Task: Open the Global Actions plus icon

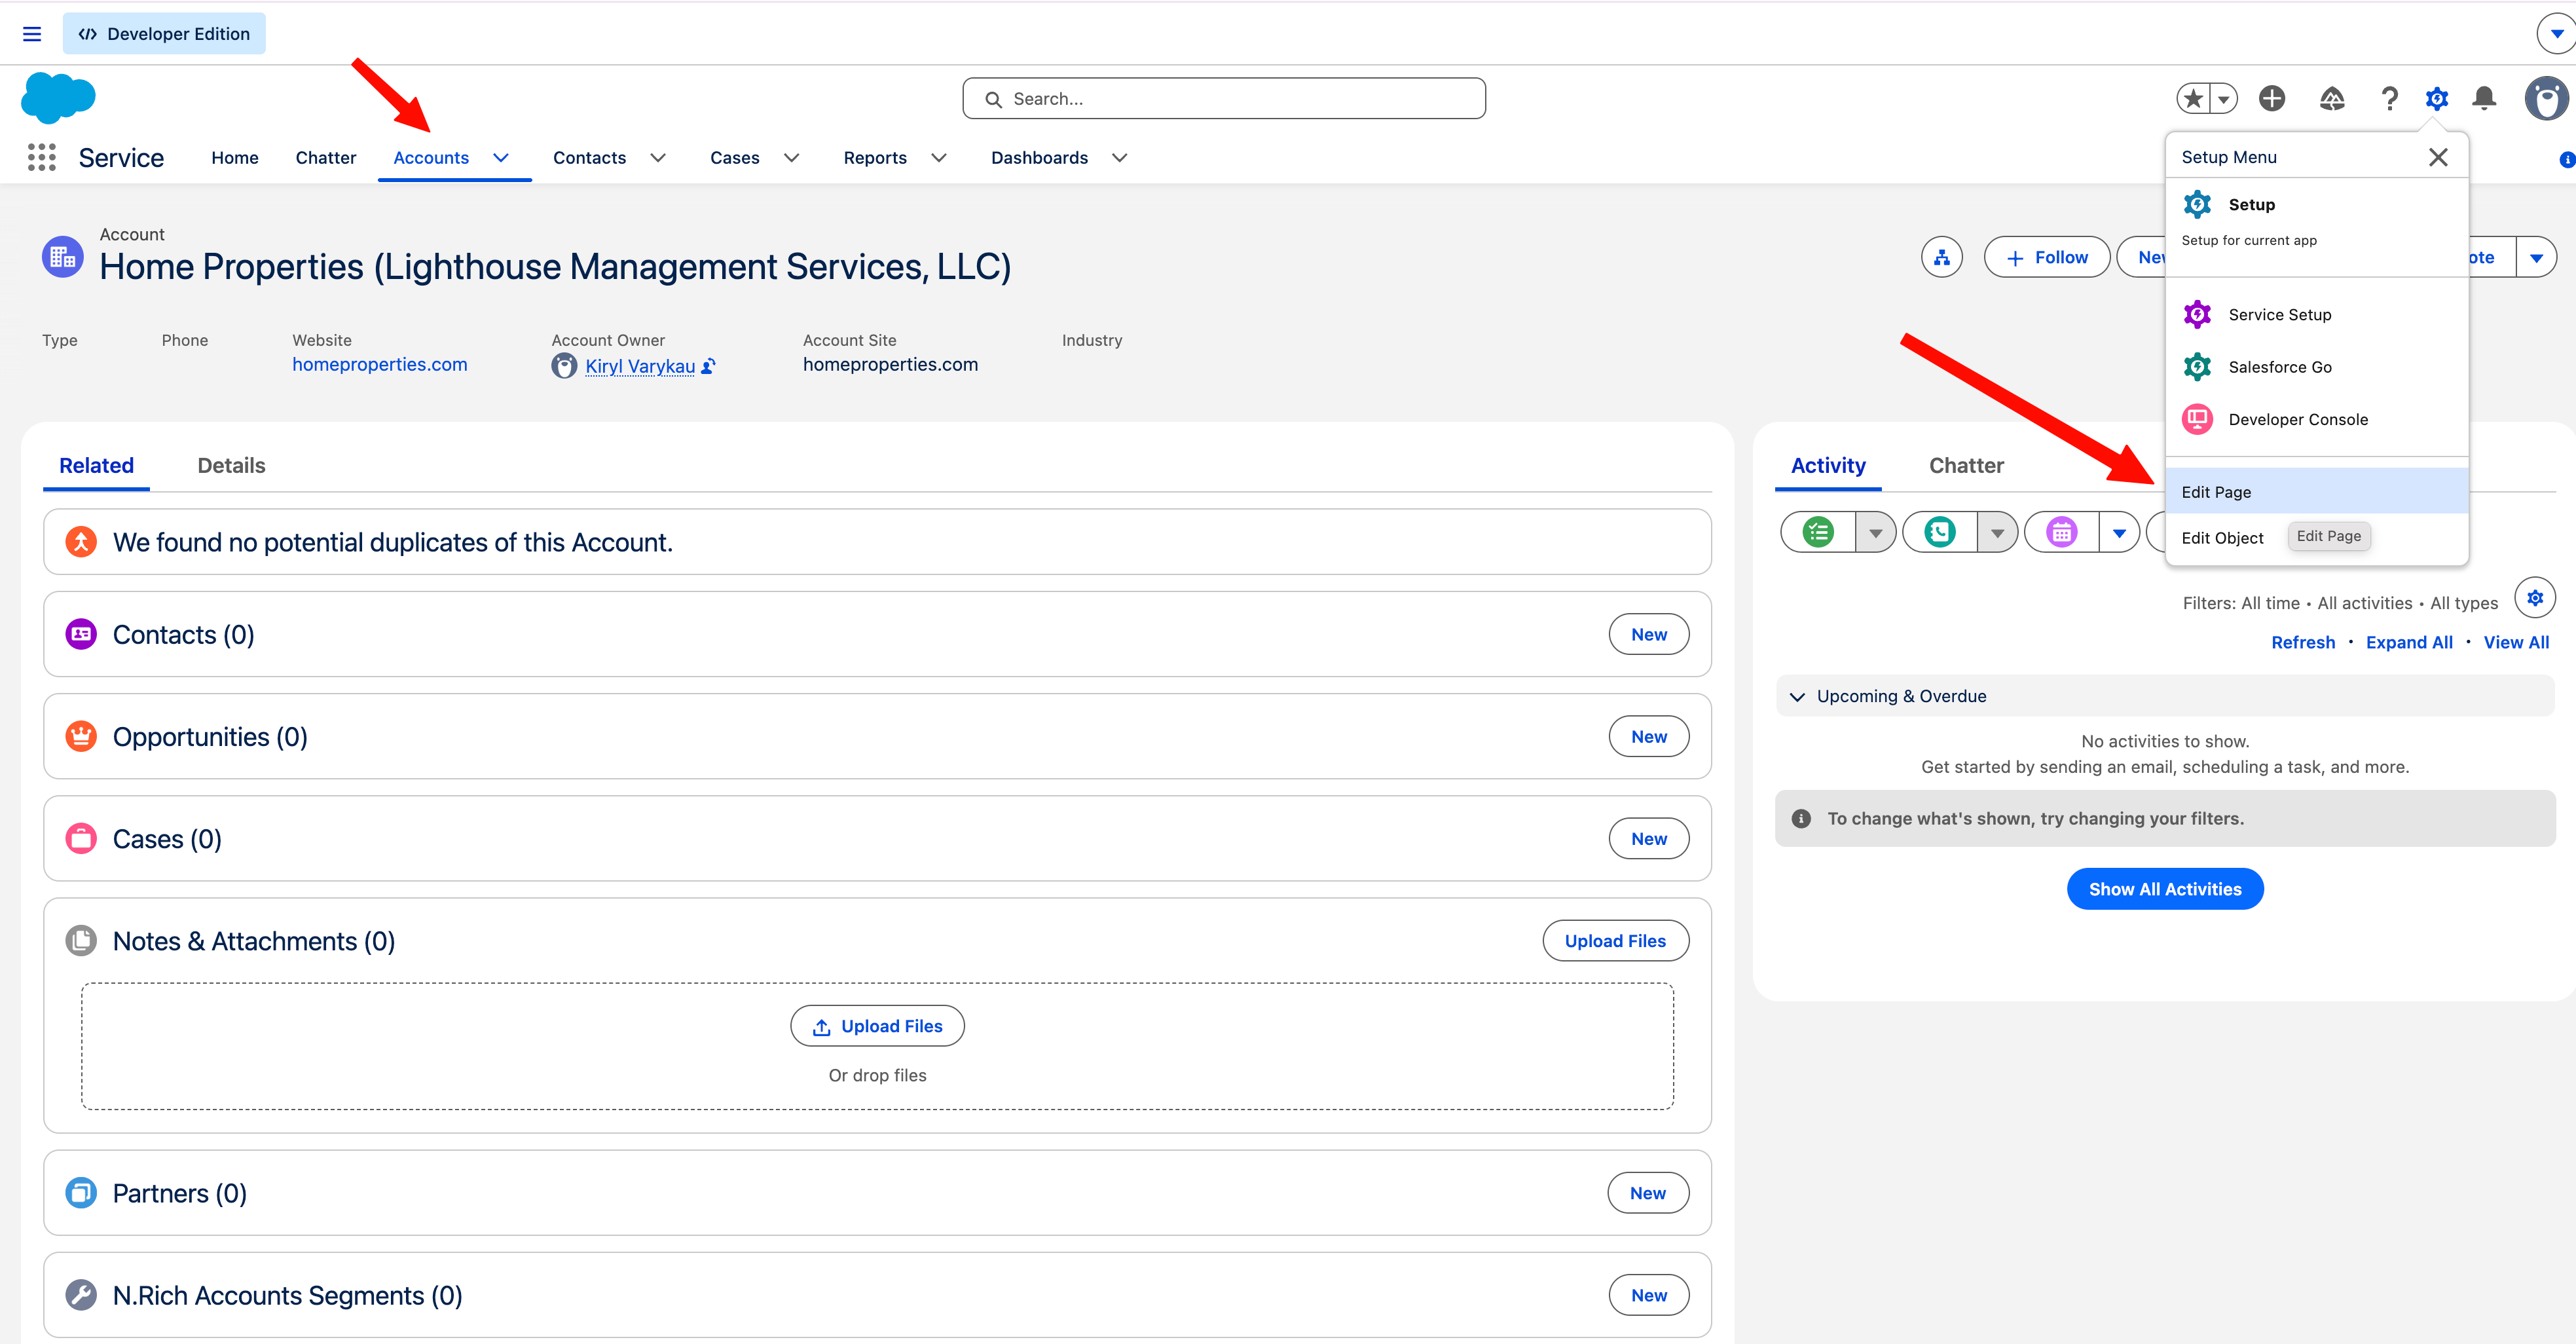Action: click(x=2272, y=98)
